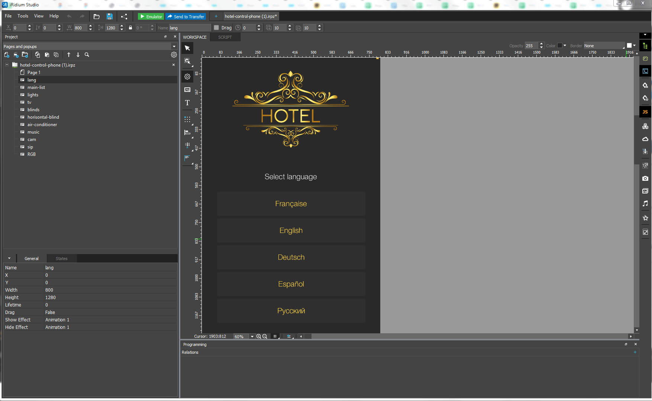This screenshot has height=401, width=652.
Task: Open the Pages and popups dropdown
Action: pyautogui.click(x=174, y=46)
